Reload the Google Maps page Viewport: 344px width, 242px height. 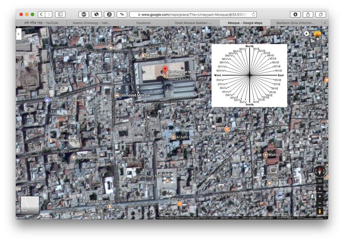click(x=253, y=14)
